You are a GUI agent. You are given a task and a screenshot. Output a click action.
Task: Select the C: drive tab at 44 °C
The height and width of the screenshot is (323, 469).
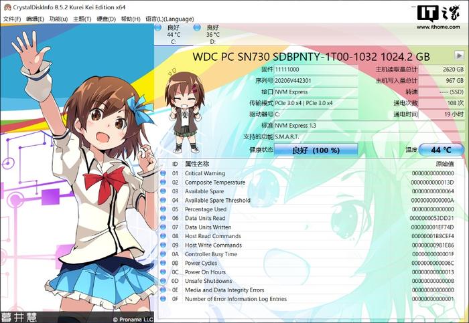tap(174, 35)
